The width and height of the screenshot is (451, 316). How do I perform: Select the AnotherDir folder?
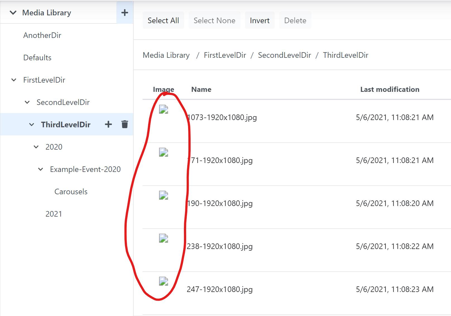point(42,35)
